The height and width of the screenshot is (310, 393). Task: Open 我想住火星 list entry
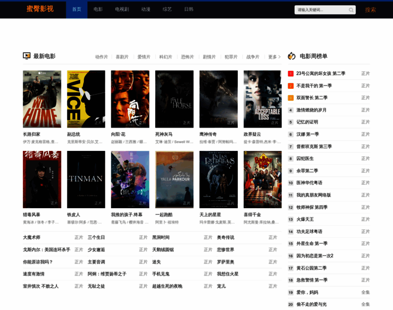coord(228,274)
